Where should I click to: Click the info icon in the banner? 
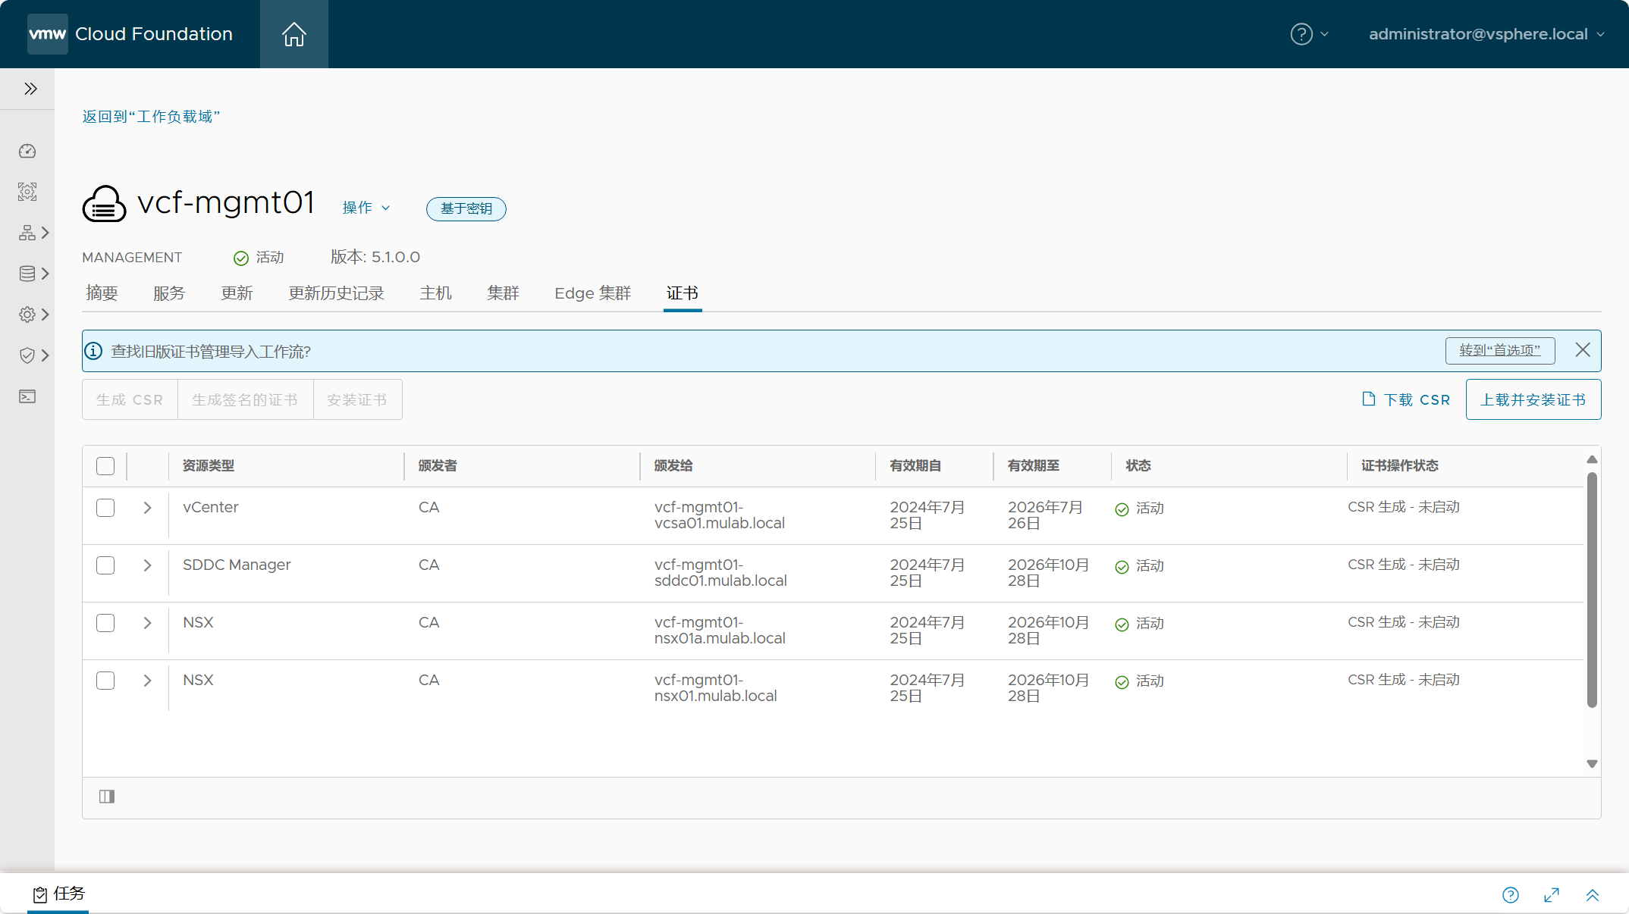[93, 351]
